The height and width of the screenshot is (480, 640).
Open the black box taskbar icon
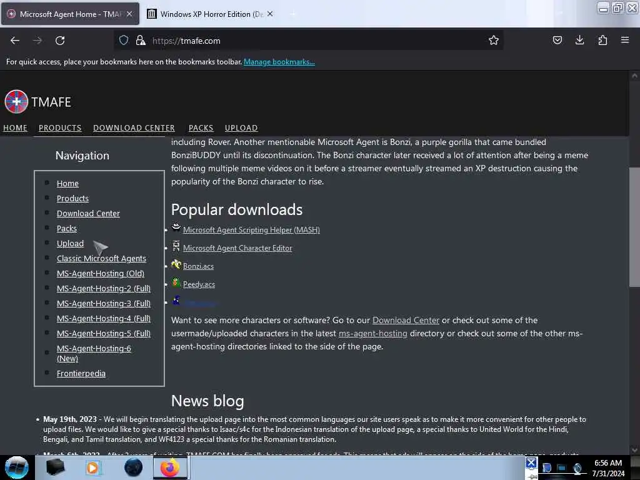click(x=55, y=467)
